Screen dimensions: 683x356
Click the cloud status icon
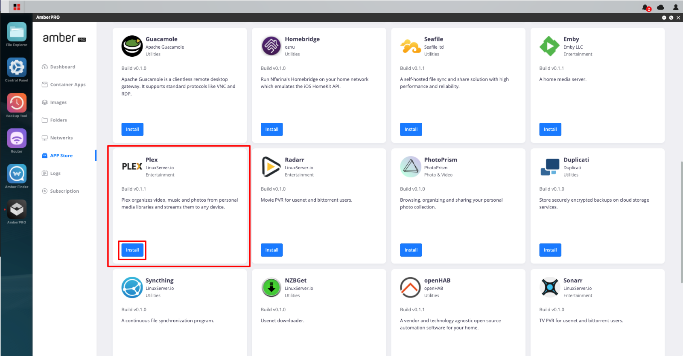tap(660, 7)
